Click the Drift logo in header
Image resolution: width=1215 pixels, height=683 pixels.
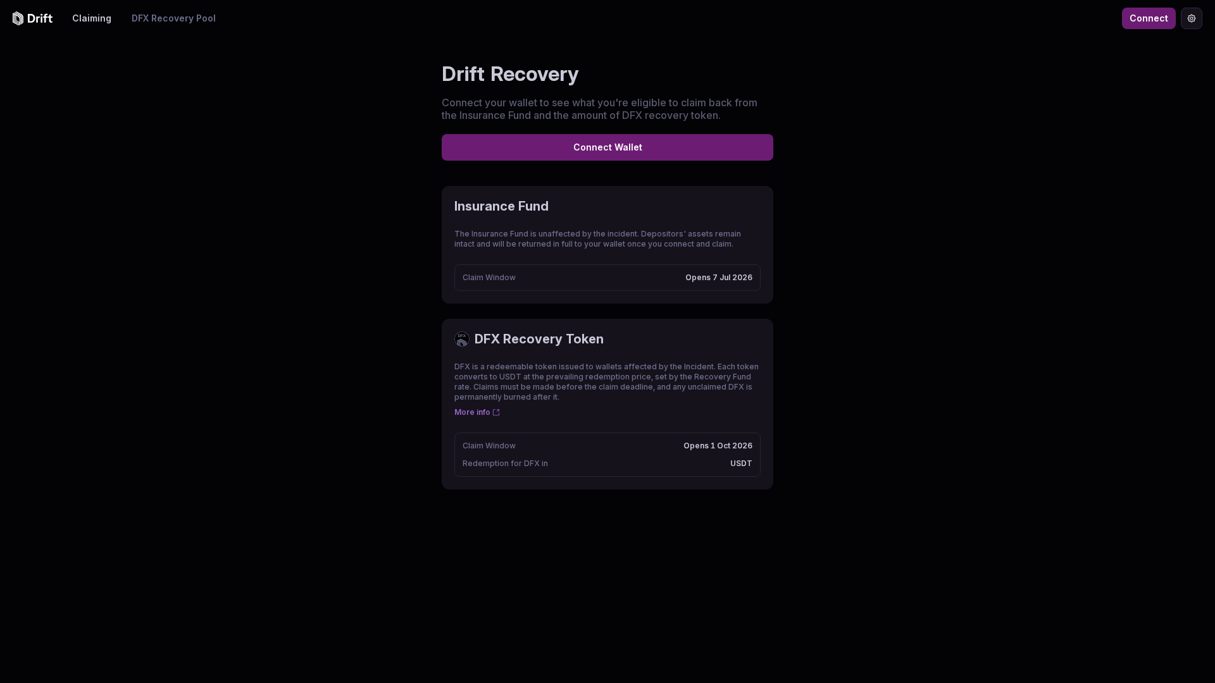(x=32, y=18)
